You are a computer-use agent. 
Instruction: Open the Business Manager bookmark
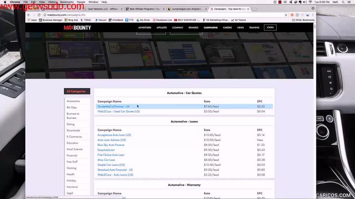pos(51,20)
